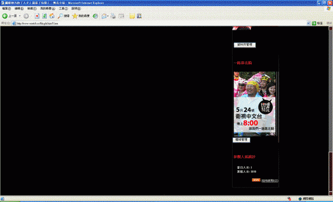
Task: Click the scrollbar down arrow at bottom
Action: 331,194
